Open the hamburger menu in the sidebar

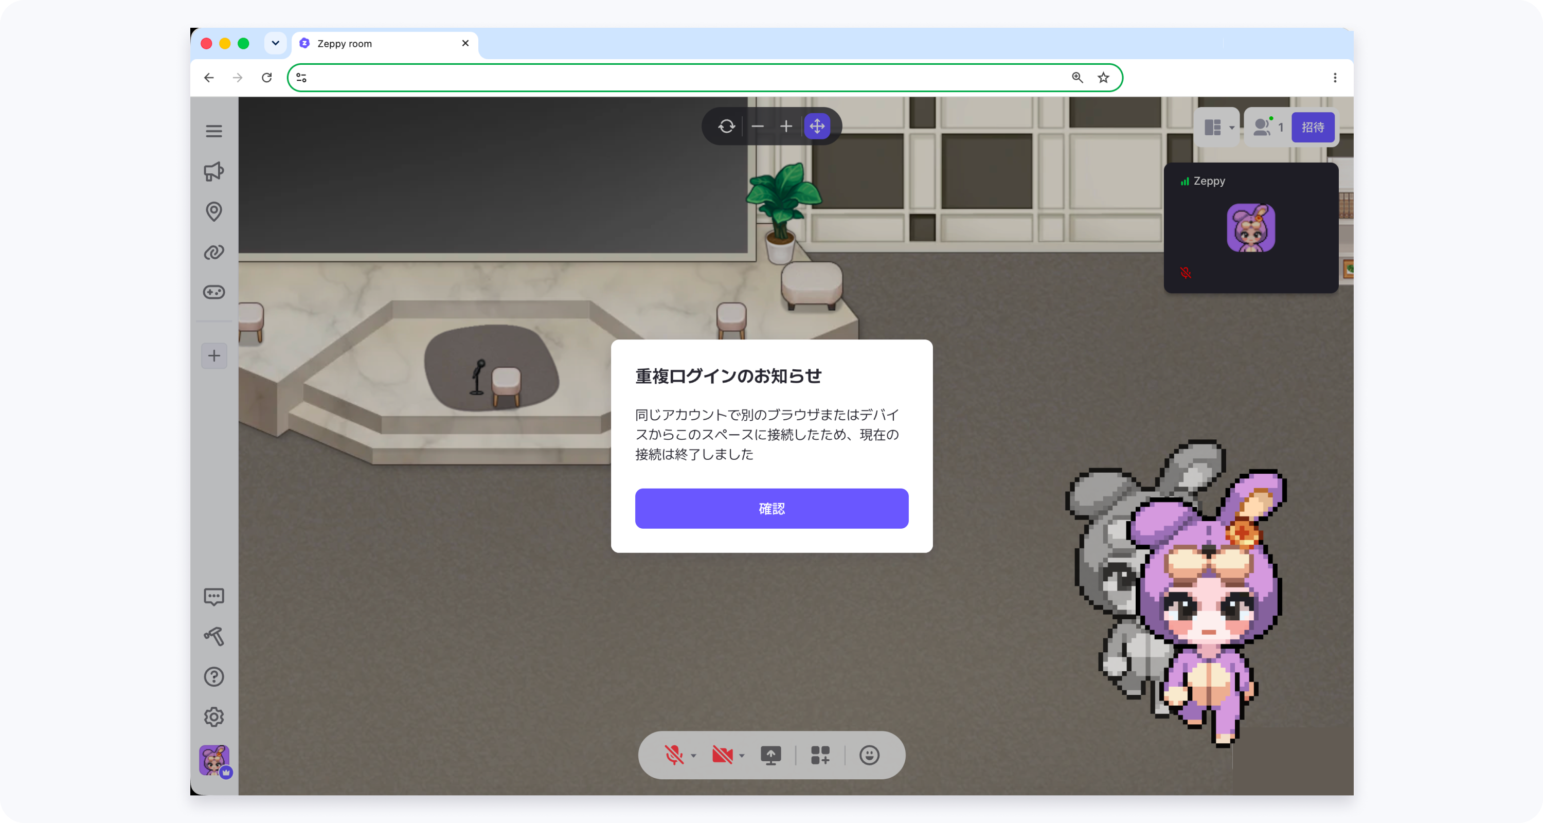pos(214,131)
